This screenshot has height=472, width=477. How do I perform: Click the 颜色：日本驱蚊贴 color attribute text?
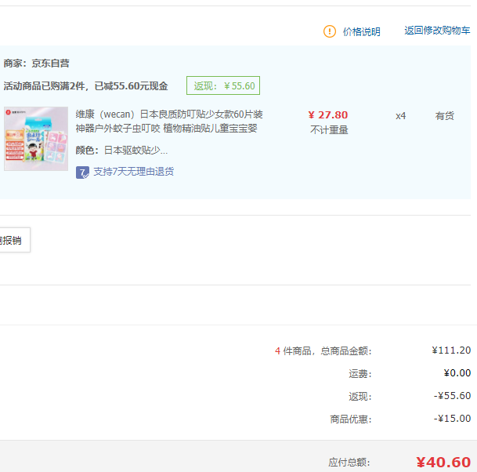121,151
